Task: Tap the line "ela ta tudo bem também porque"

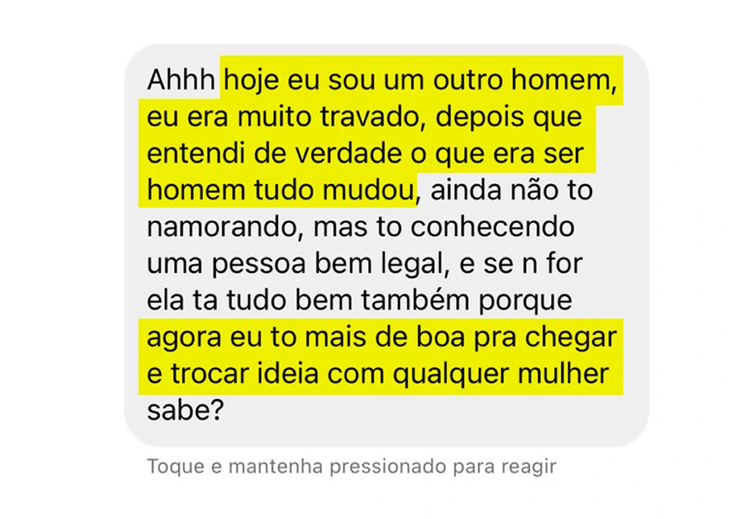Action: point(359,301)
